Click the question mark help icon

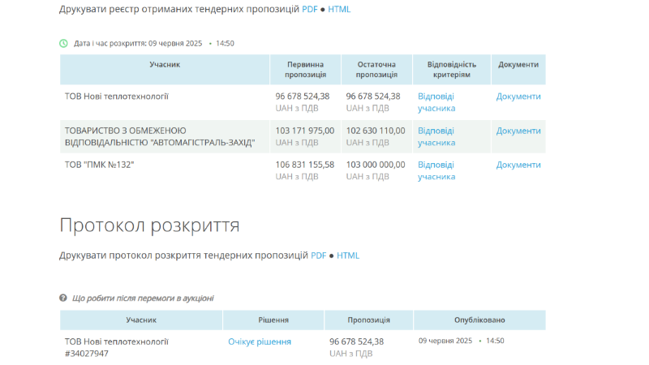pyautogui.click(x=63, y=298)
